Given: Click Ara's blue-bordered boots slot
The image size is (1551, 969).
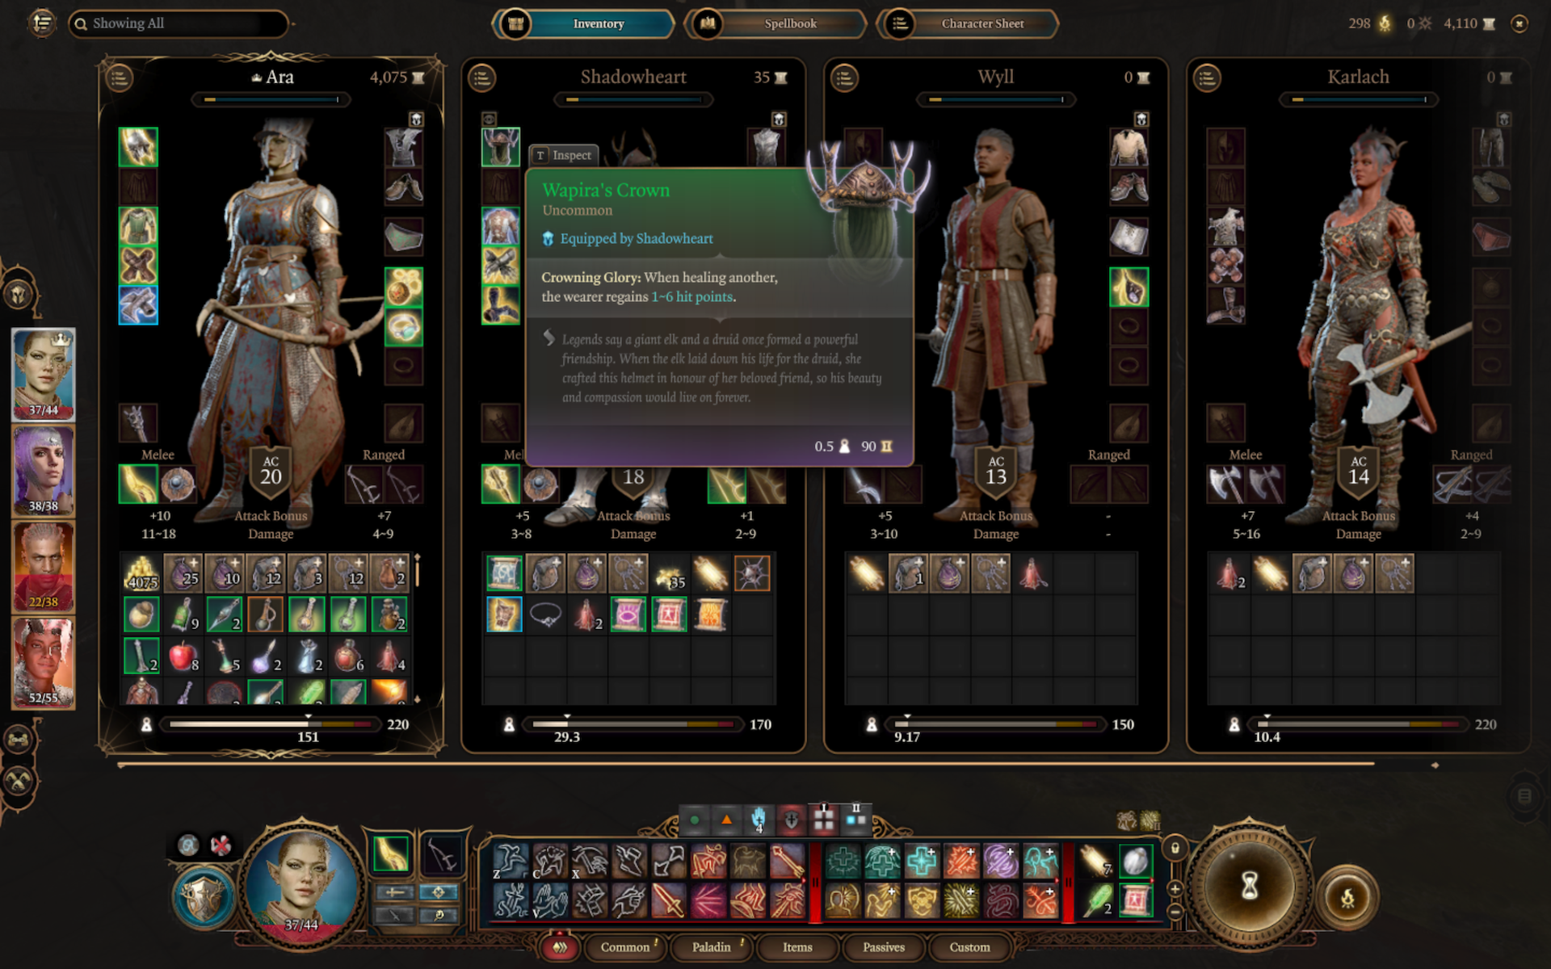Looking at the screenshot, I should pyautogui.click(x=138, y=305).
